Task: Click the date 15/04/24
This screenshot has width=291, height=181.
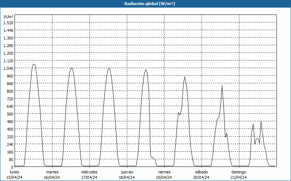Action: pos(15,177)
